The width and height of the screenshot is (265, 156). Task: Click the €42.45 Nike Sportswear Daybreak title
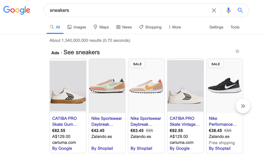pyautogui.click(x=106, y=121)
